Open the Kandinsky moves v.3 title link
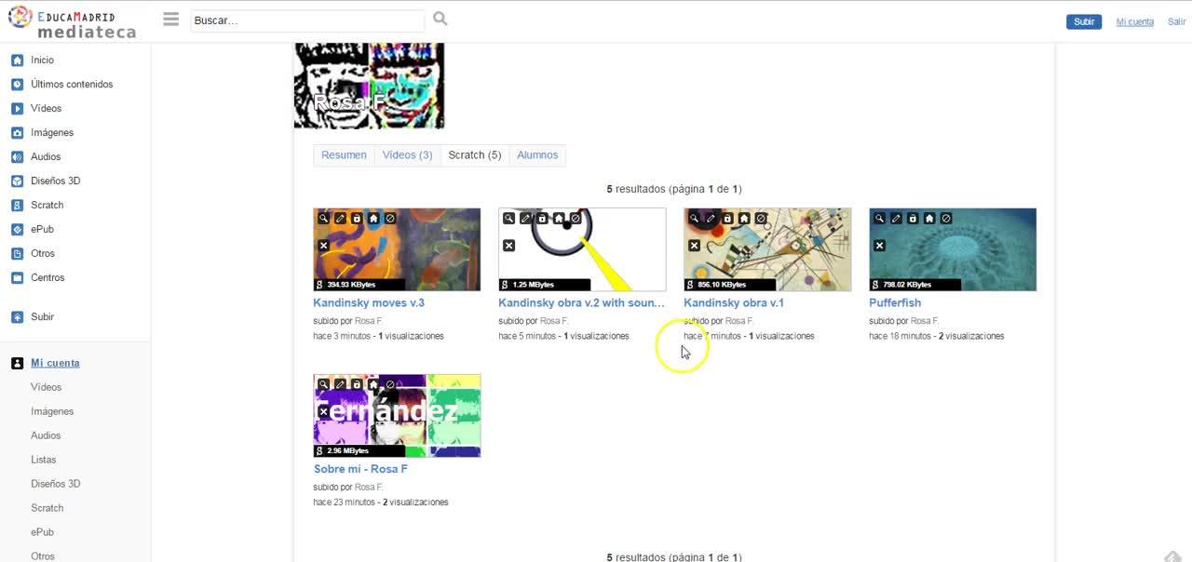This screenshot has width=1192, height=562. (369, 302)
